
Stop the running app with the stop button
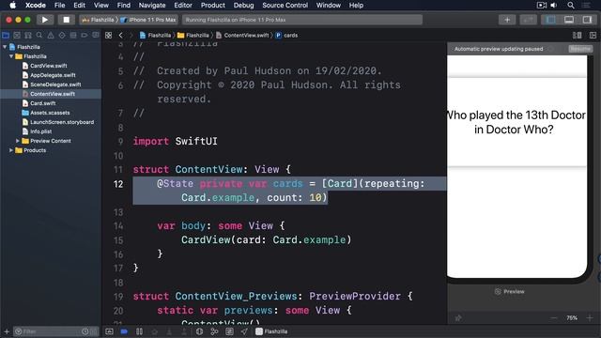pos(66,20)
